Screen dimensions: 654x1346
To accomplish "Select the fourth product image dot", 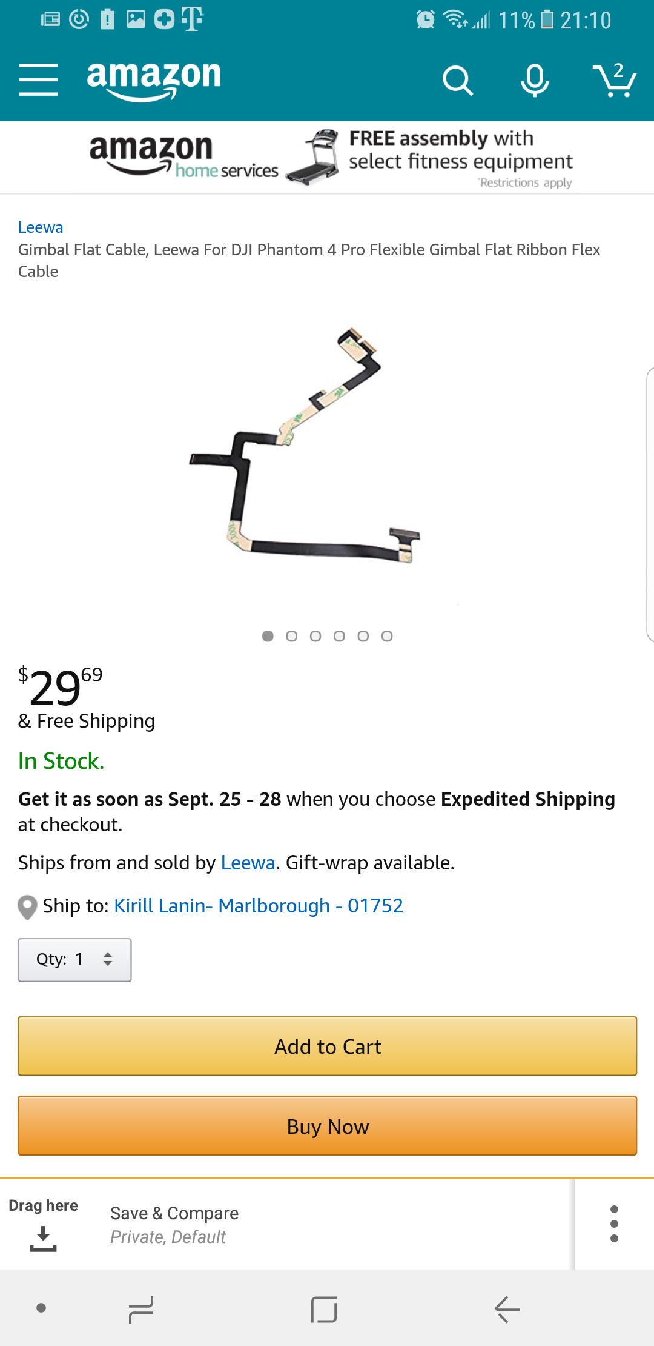I will click(339, 636).
